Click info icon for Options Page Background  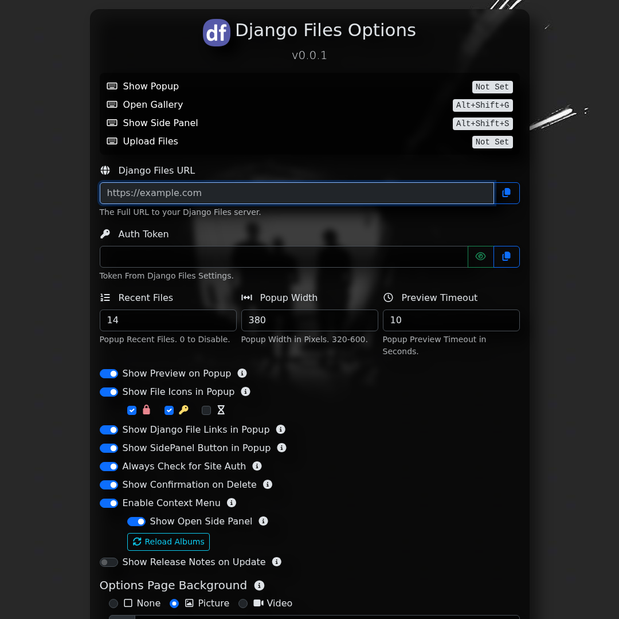(x=260, y=585)
